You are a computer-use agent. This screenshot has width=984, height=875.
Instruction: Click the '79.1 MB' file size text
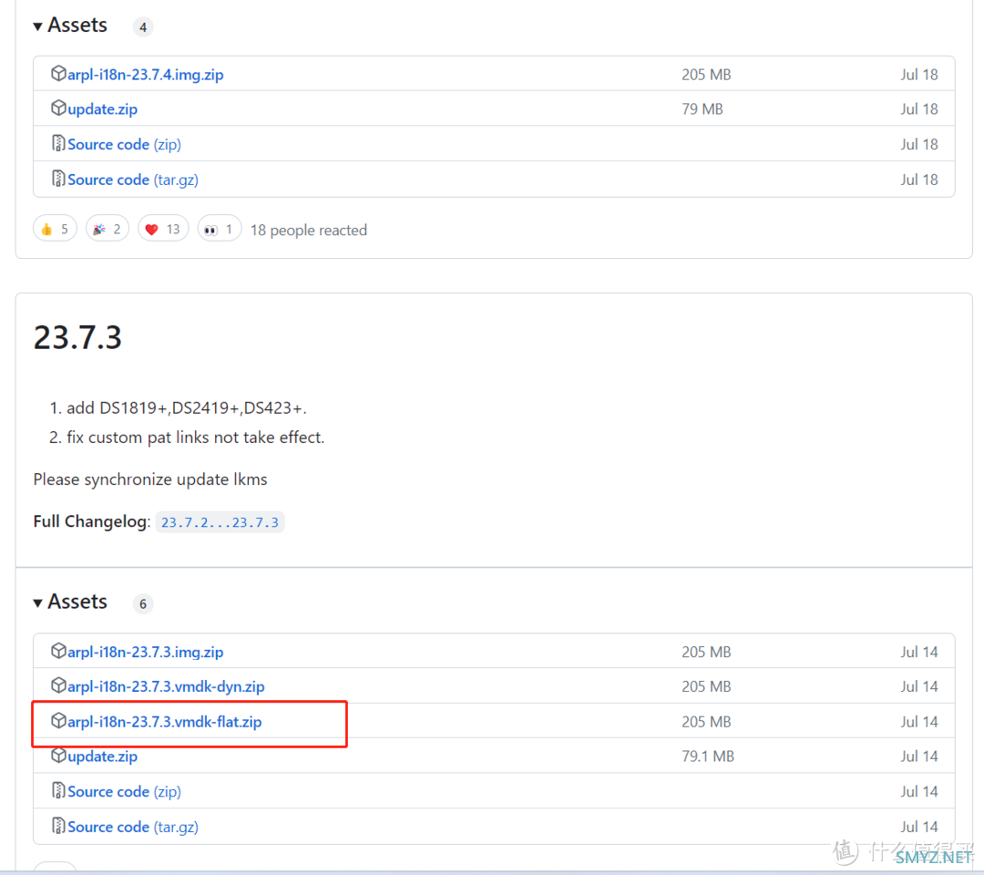pyautogui.click(x=708, y=757)
